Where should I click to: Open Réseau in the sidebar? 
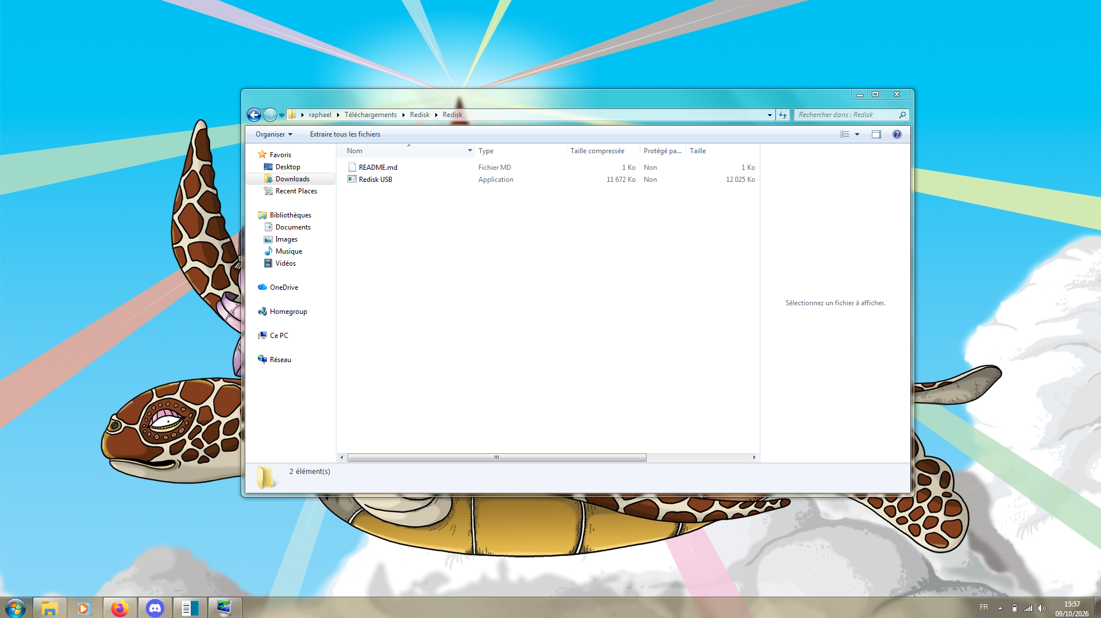(275, 360)
